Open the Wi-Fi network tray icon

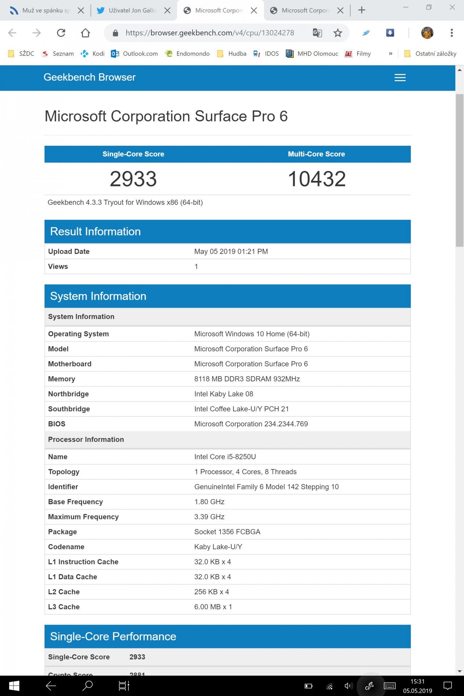point(330,686)
